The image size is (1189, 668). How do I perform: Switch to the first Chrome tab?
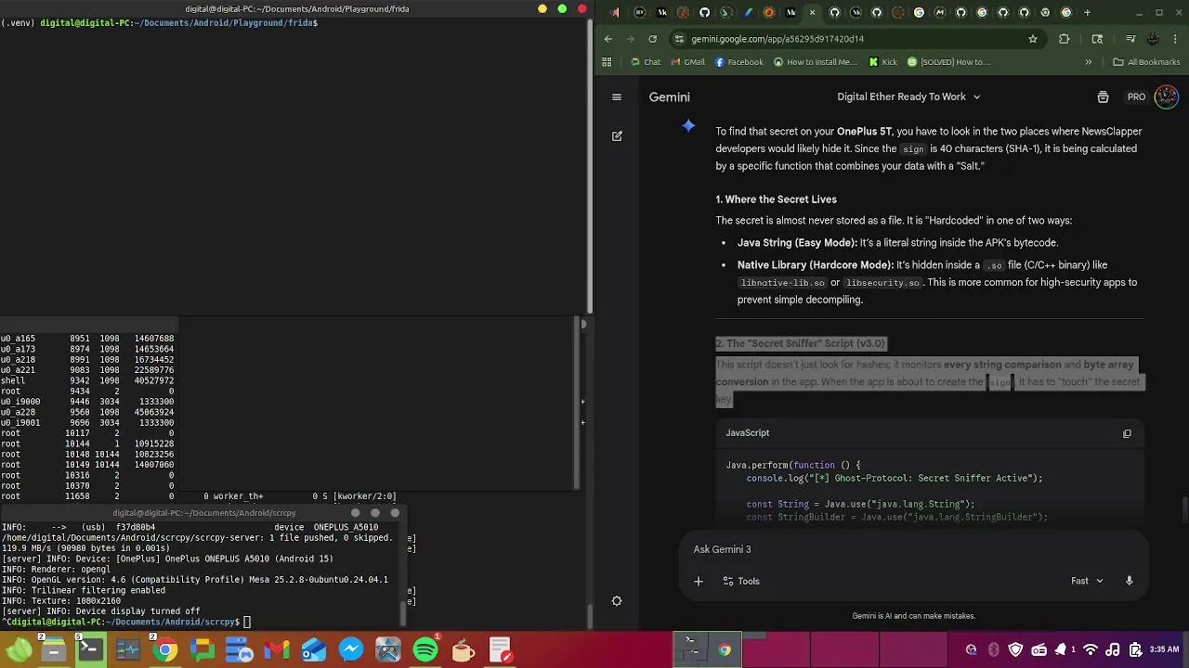(x=616, y=13)
